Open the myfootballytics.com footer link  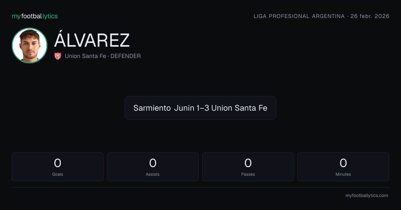tap(367, 196)
